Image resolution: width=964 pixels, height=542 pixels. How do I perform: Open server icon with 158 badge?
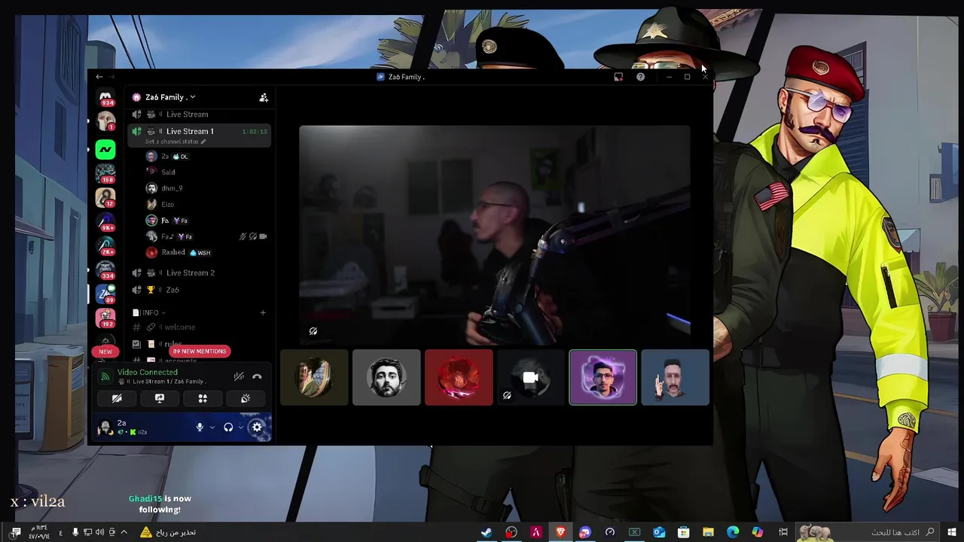coord(105,173)
